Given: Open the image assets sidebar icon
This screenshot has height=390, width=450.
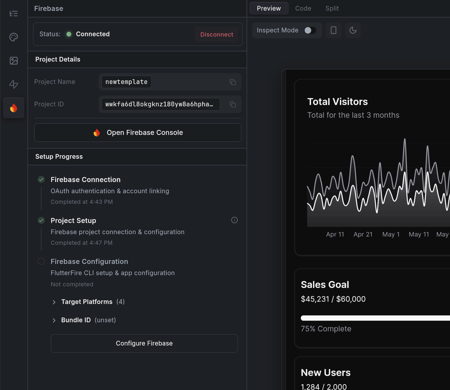Looking at the screenshot, I should click(x=14, y=61).
